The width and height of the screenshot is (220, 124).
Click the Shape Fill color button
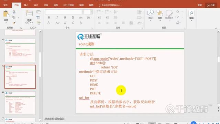(178, 12)
